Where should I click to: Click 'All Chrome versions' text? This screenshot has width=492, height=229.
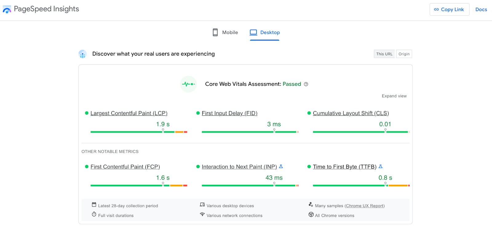335,215
